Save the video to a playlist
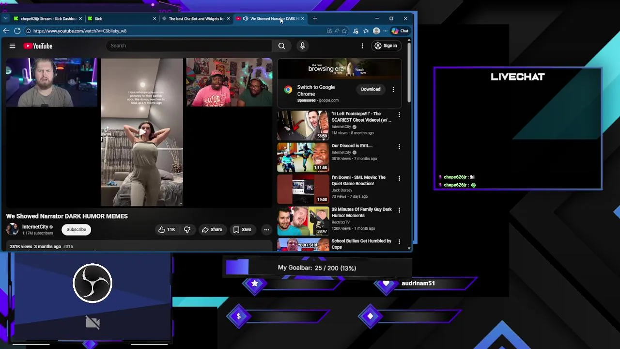 tap(242, 230)
